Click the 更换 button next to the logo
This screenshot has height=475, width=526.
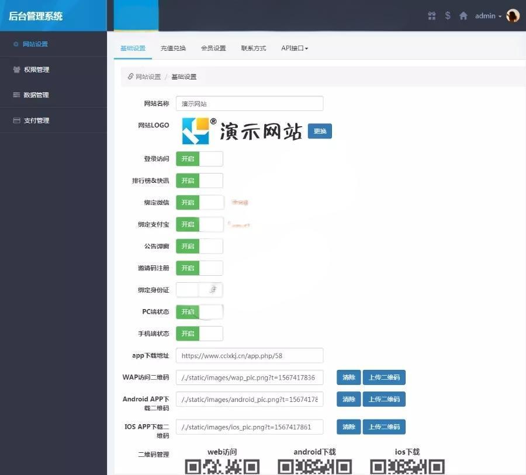pos(320,131)
